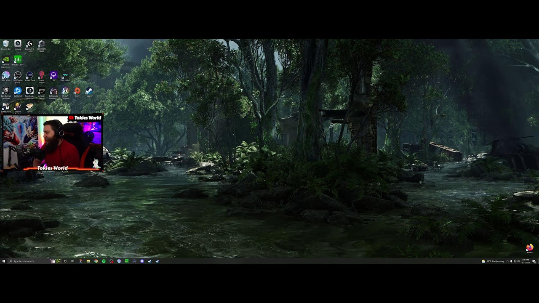Screen dimensions: 539x303
Task: Open the camera desktop shortcut
Action: [18, 45]
